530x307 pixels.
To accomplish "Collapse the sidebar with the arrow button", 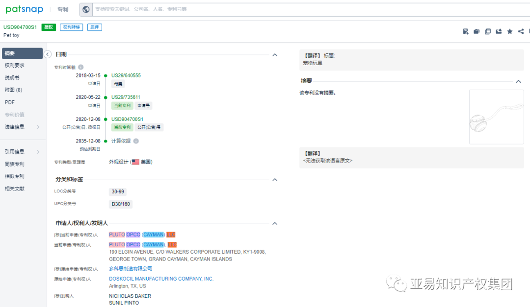I will click(x=48, y=54).
